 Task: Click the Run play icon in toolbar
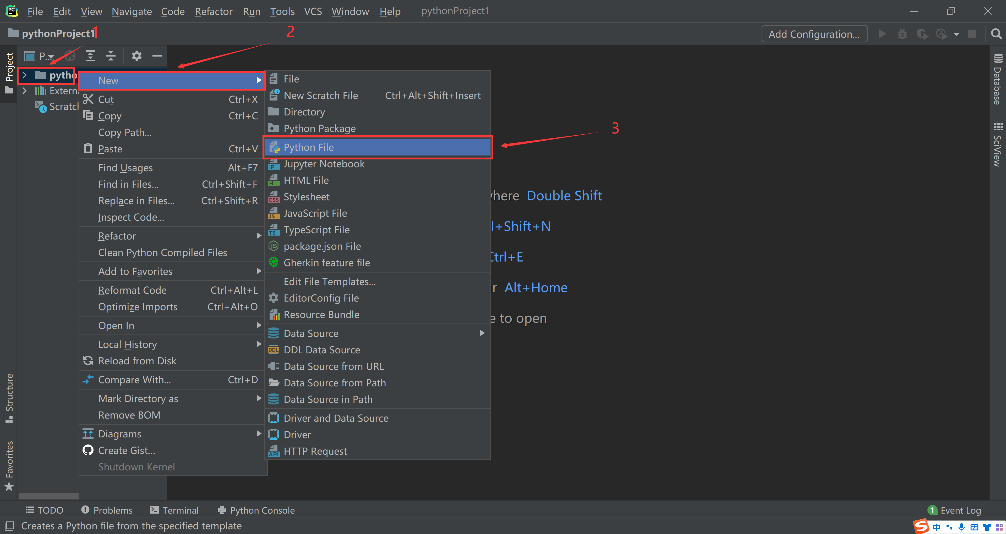(882, 34)
